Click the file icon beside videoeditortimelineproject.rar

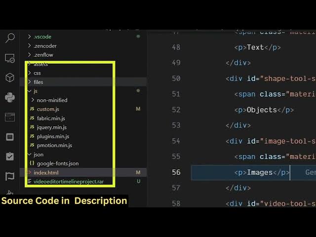coord(29,181)
